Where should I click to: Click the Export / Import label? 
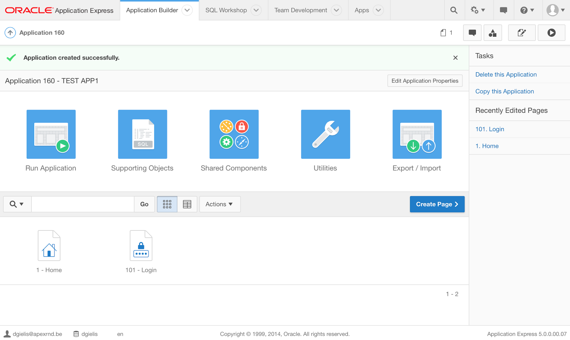click(417, 168)
